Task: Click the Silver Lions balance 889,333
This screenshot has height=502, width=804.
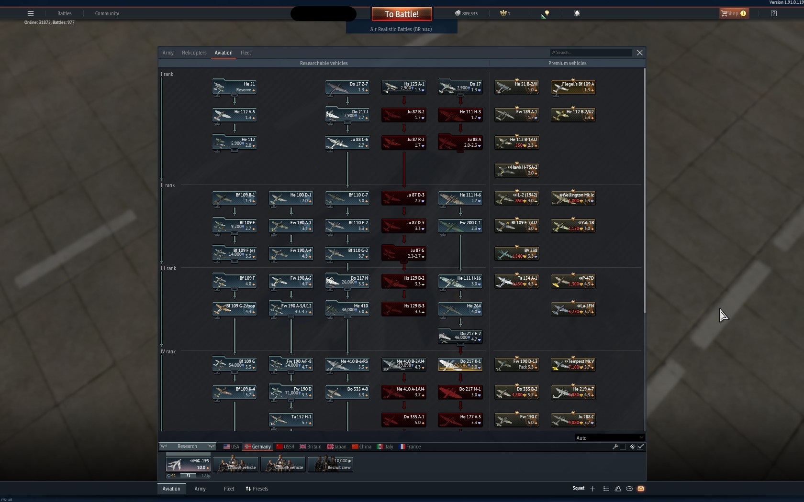Action: click(466, 13)
